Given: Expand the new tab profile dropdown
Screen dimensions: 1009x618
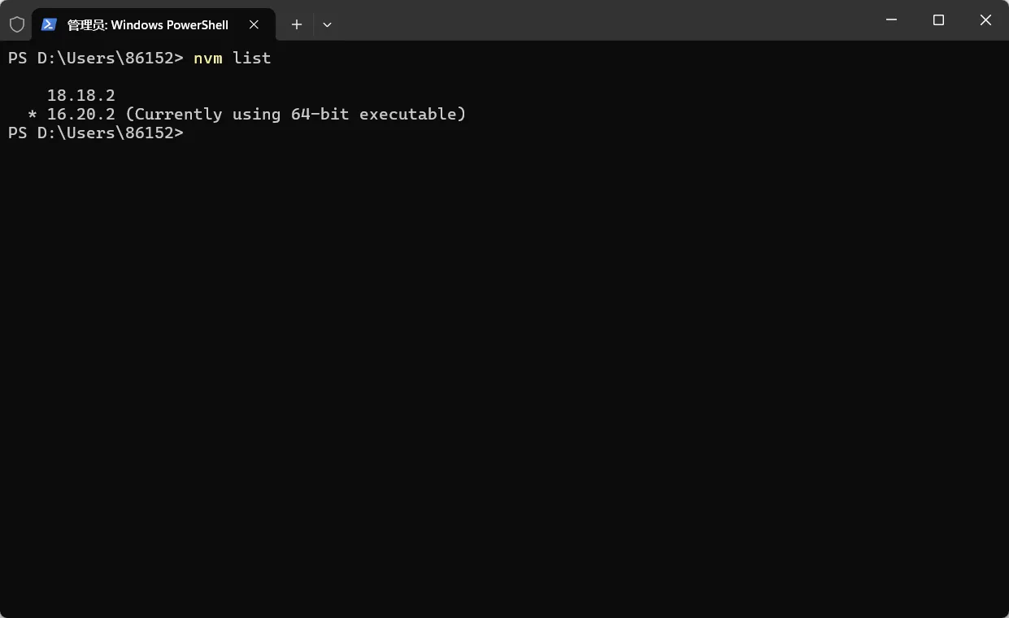Looking at the screenshot, I should pyautogui.click(x=327, y=24).
